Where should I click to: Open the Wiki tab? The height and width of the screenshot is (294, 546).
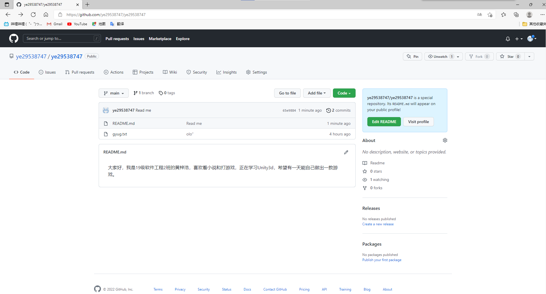[170, 72]
